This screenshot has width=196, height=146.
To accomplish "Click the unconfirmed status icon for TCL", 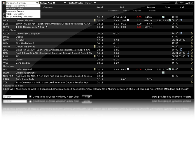I will tap(192, 82).
